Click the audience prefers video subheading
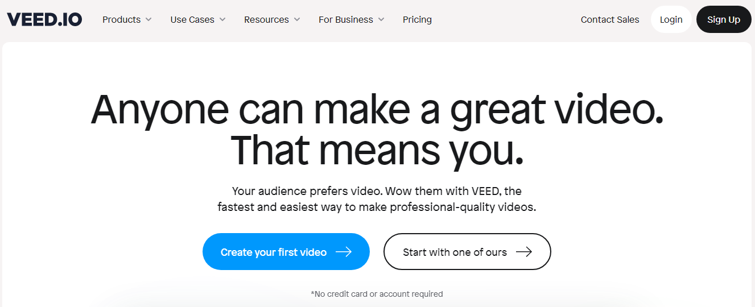Image resolution: width=755 pixels, height=307 pixels. [x=377, y=199]
